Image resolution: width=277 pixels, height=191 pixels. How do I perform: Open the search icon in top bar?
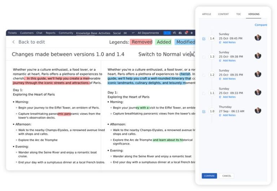[175, 33]
